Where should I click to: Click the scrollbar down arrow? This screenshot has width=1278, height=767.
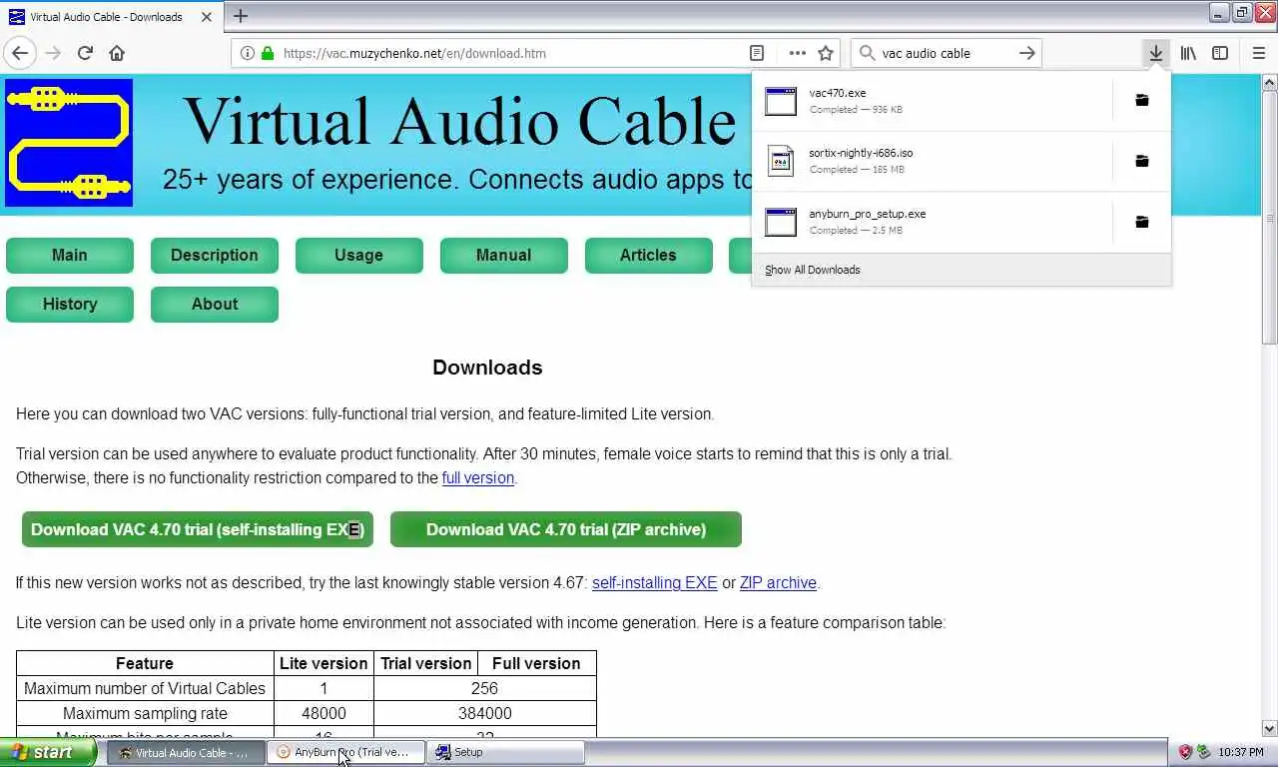pos(1269,729)
